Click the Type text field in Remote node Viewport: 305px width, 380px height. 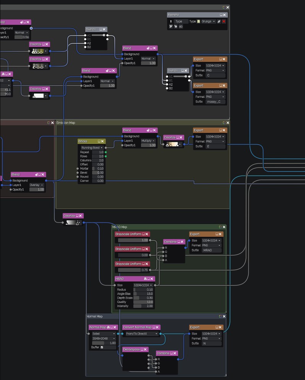point(181,21)
